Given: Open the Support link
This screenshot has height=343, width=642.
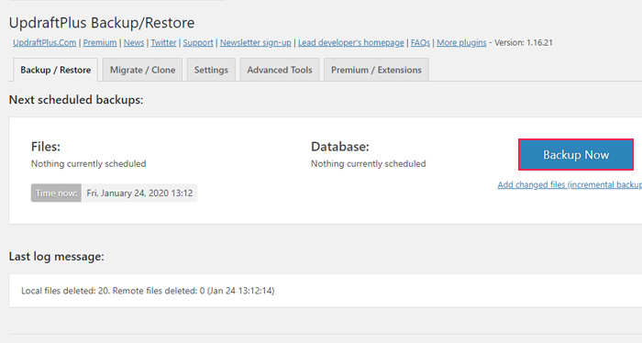Looking at the screenshot, I should [198, 42].
